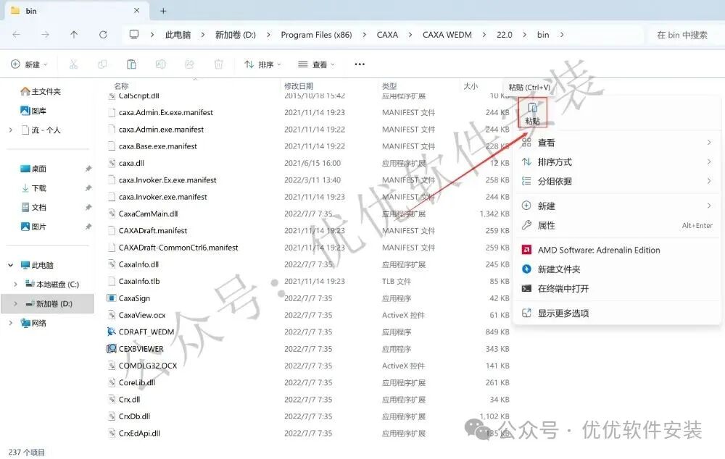Click 22.0 in the address breadcrumb
This screenshot has width=725, height=459.
[x=505, y=35]
